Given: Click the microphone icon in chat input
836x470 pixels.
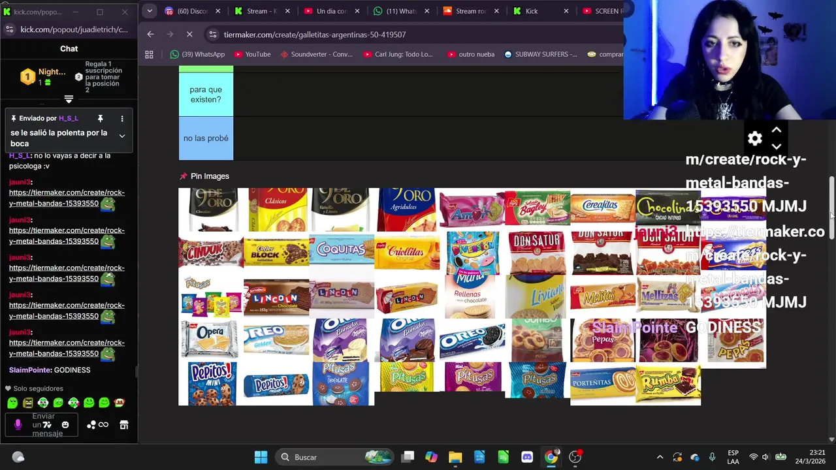Looking at the screenshot, I should pos(18,425).
